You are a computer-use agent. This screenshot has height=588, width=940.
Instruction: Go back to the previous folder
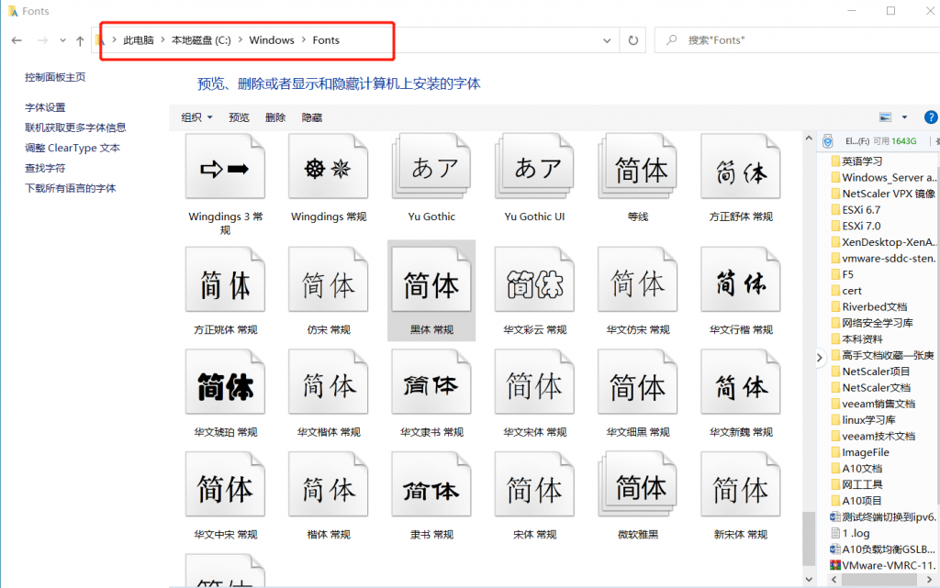[x=17, y=40]
